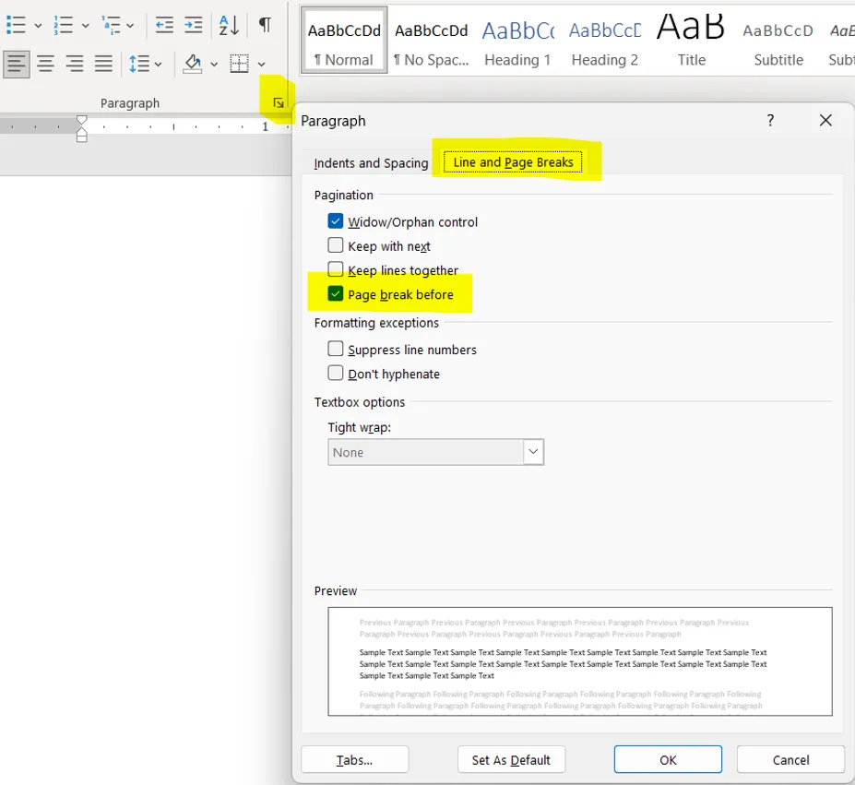Disable Page break before
The width and height of the screenshot is (855, 785).
(338, 293)
